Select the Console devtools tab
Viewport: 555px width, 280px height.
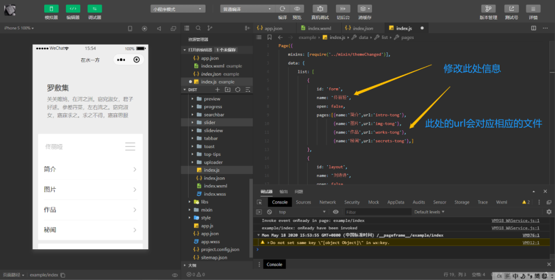click(x=280, y=203)
